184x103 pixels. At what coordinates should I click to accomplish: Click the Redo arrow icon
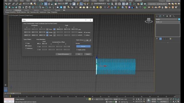(x=9, y=4)
